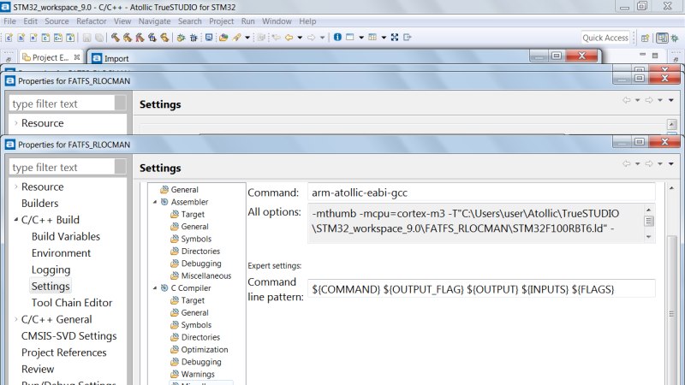Click the window-frame icon after the info icon

[350, 37]
